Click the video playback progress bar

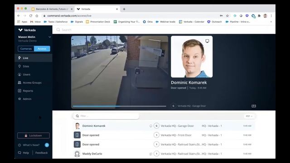click(x=120, y=106)
